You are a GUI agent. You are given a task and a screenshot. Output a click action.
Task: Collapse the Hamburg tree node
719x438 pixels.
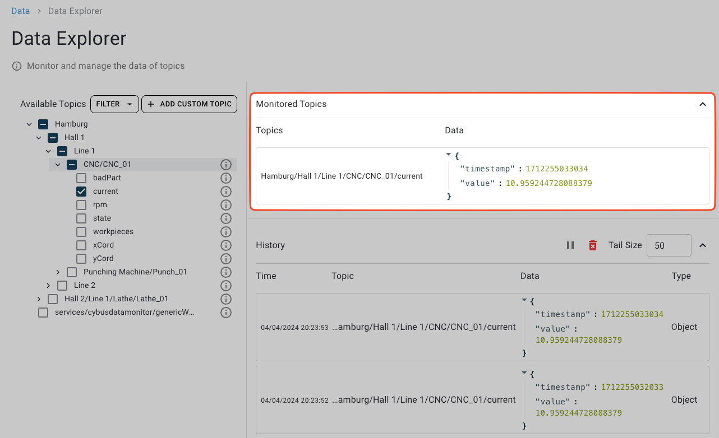pos(29,124)
